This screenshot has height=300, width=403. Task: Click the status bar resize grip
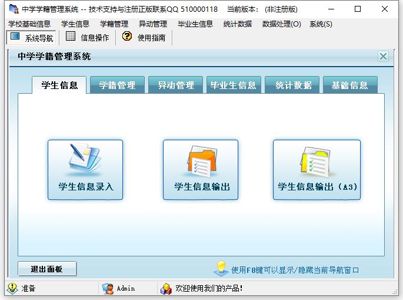click(x=395, y=292)
